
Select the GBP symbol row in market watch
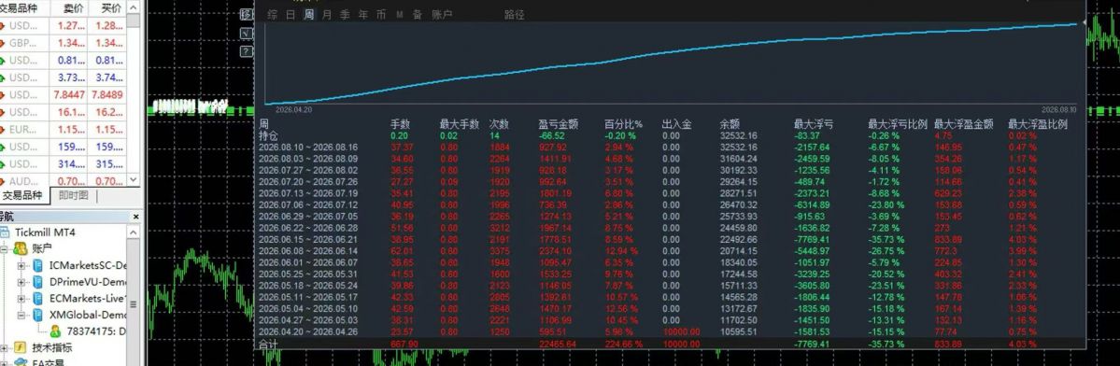point(64,44)
